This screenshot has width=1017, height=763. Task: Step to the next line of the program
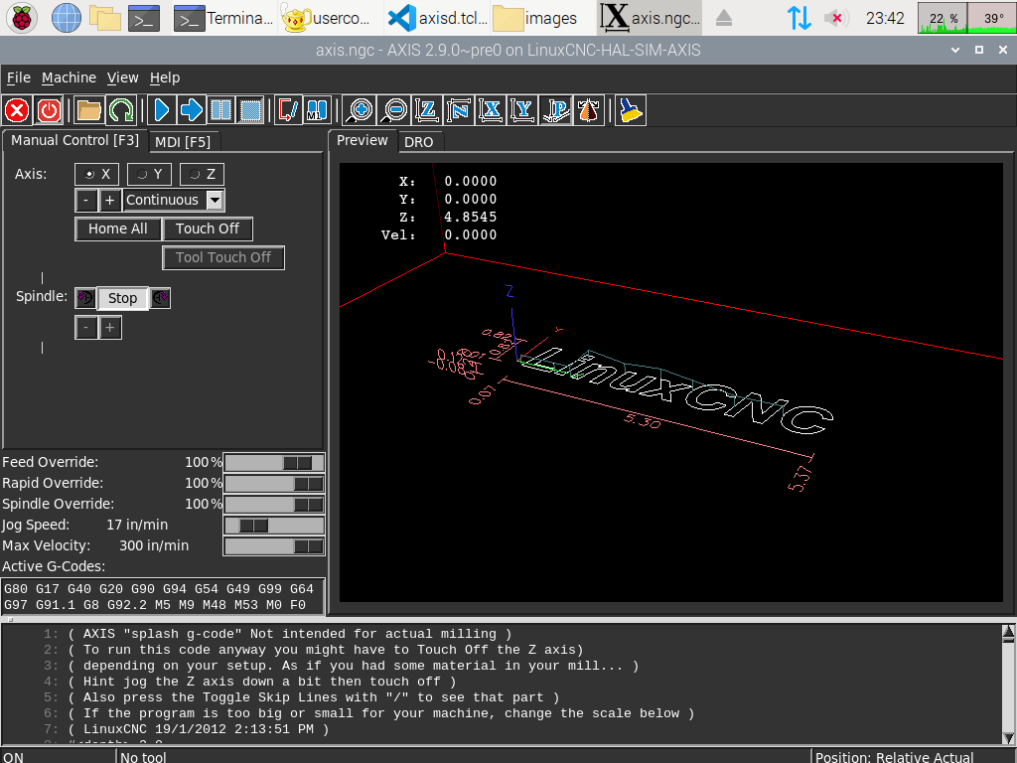tap(191, 110)
